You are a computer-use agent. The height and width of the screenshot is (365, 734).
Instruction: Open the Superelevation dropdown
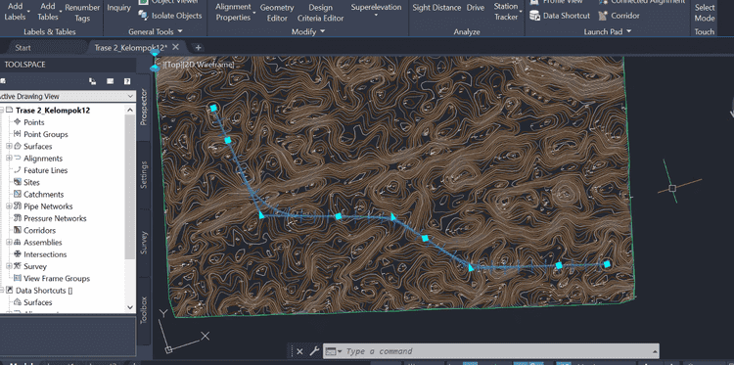376,15
